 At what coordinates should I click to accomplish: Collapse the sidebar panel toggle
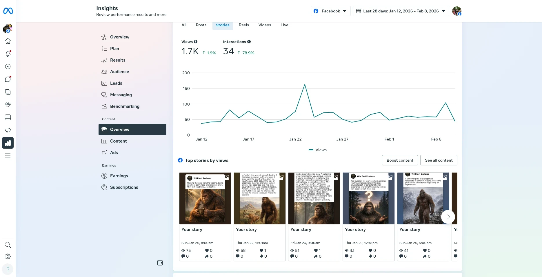point(160,263)
